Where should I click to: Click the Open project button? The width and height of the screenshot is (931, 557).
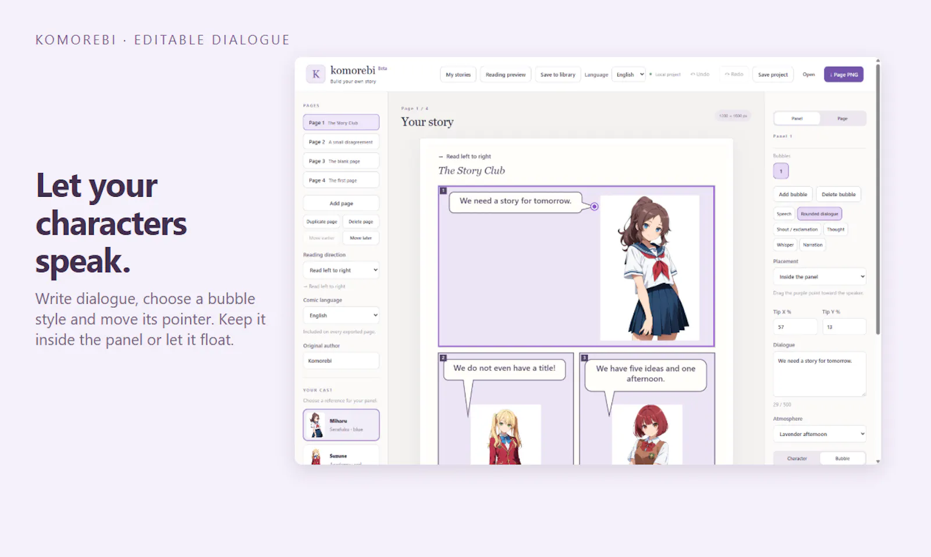(x=809, y=74)
